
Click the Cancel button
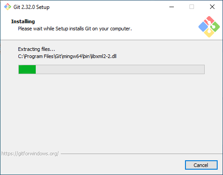pos(201,165)
